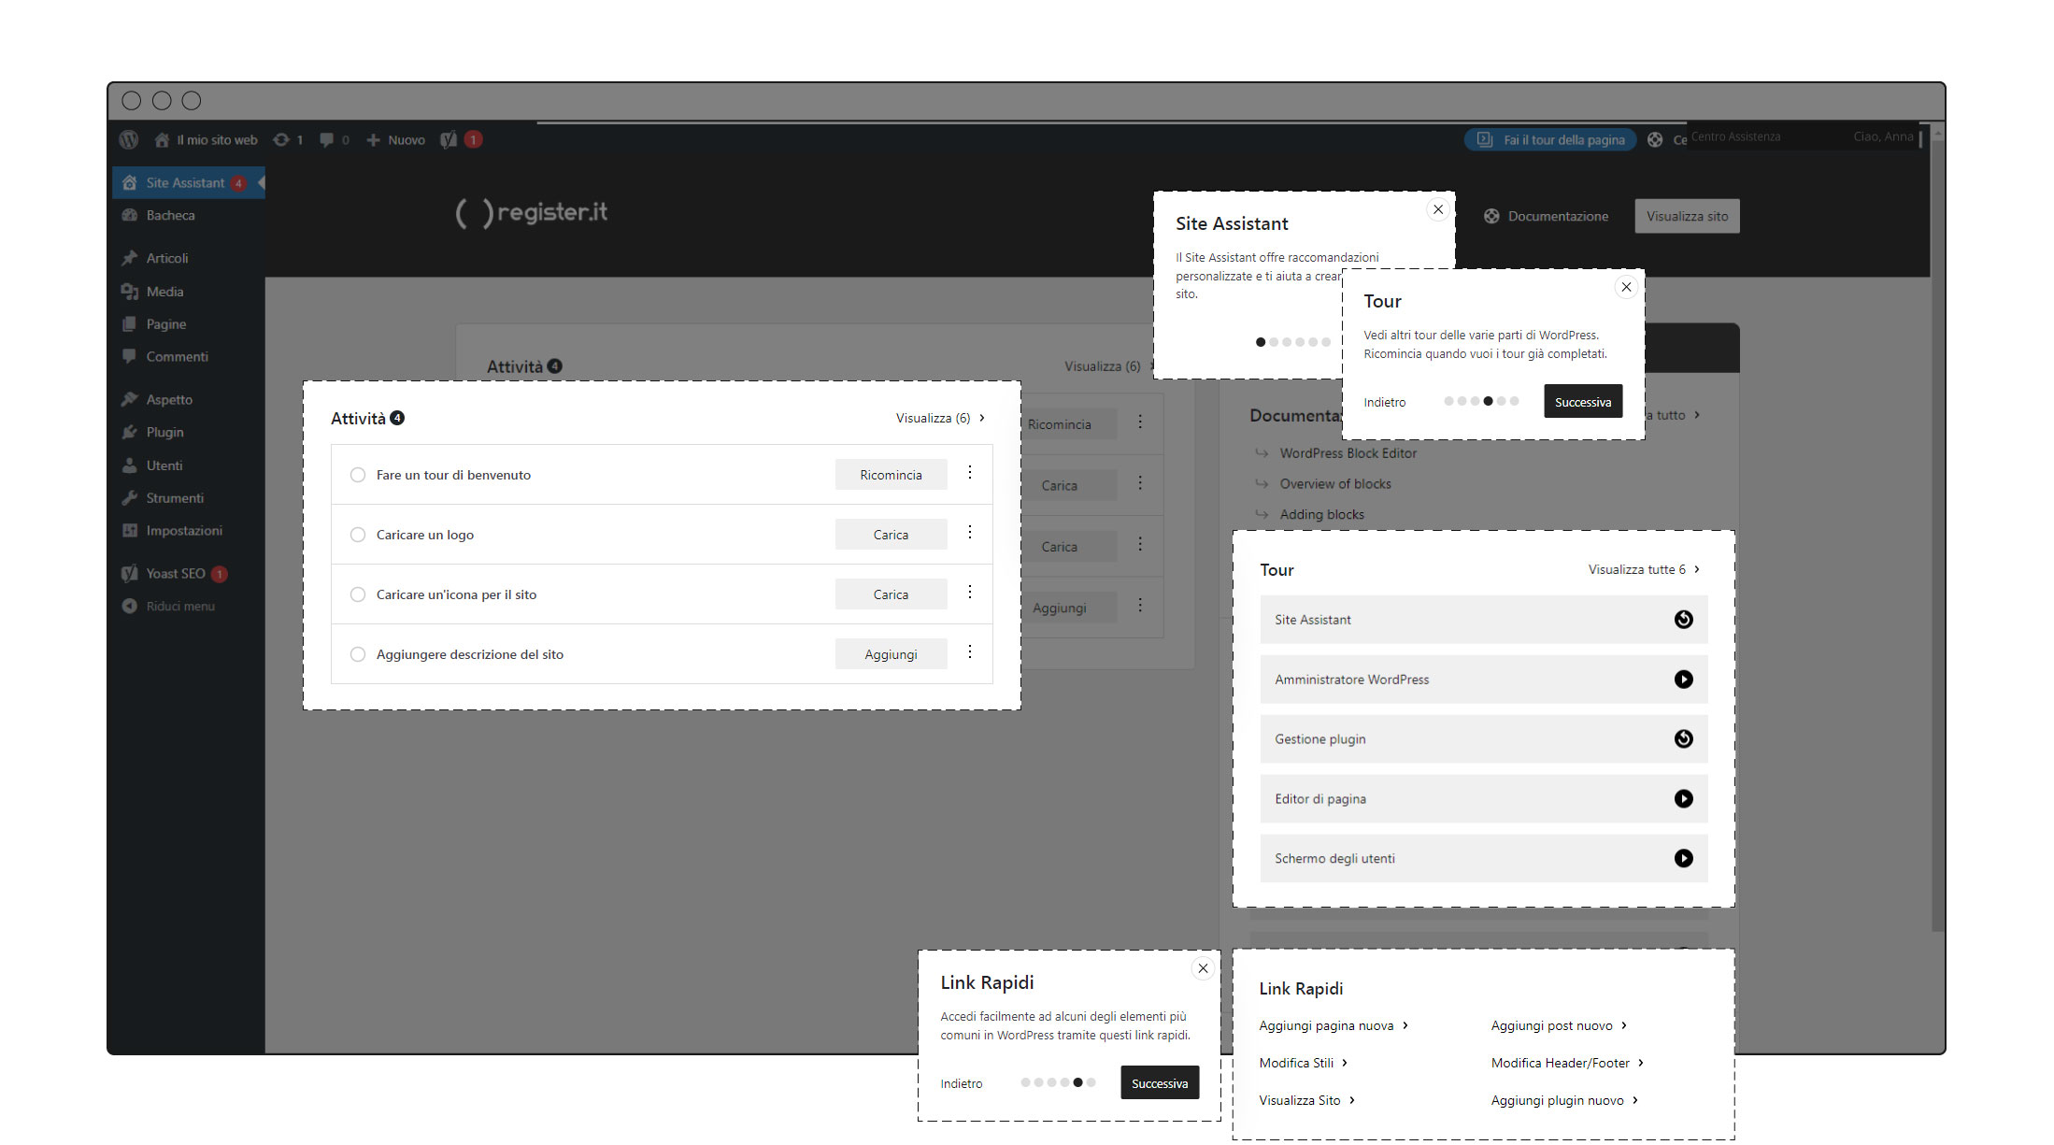Open Bacheca in the sidebar
The height and width of the screenshot is (1145, 2054).
[x=170, y=215]
